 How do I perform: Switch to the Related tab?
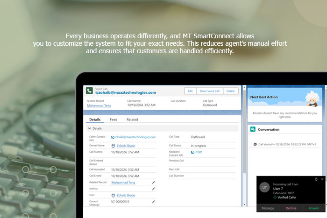(132, 120)
